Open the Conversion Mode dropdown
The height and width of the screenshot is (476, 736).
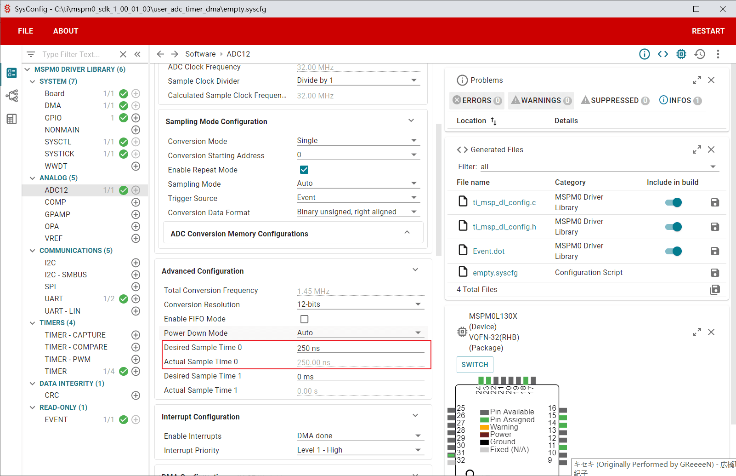coord(358,141)
